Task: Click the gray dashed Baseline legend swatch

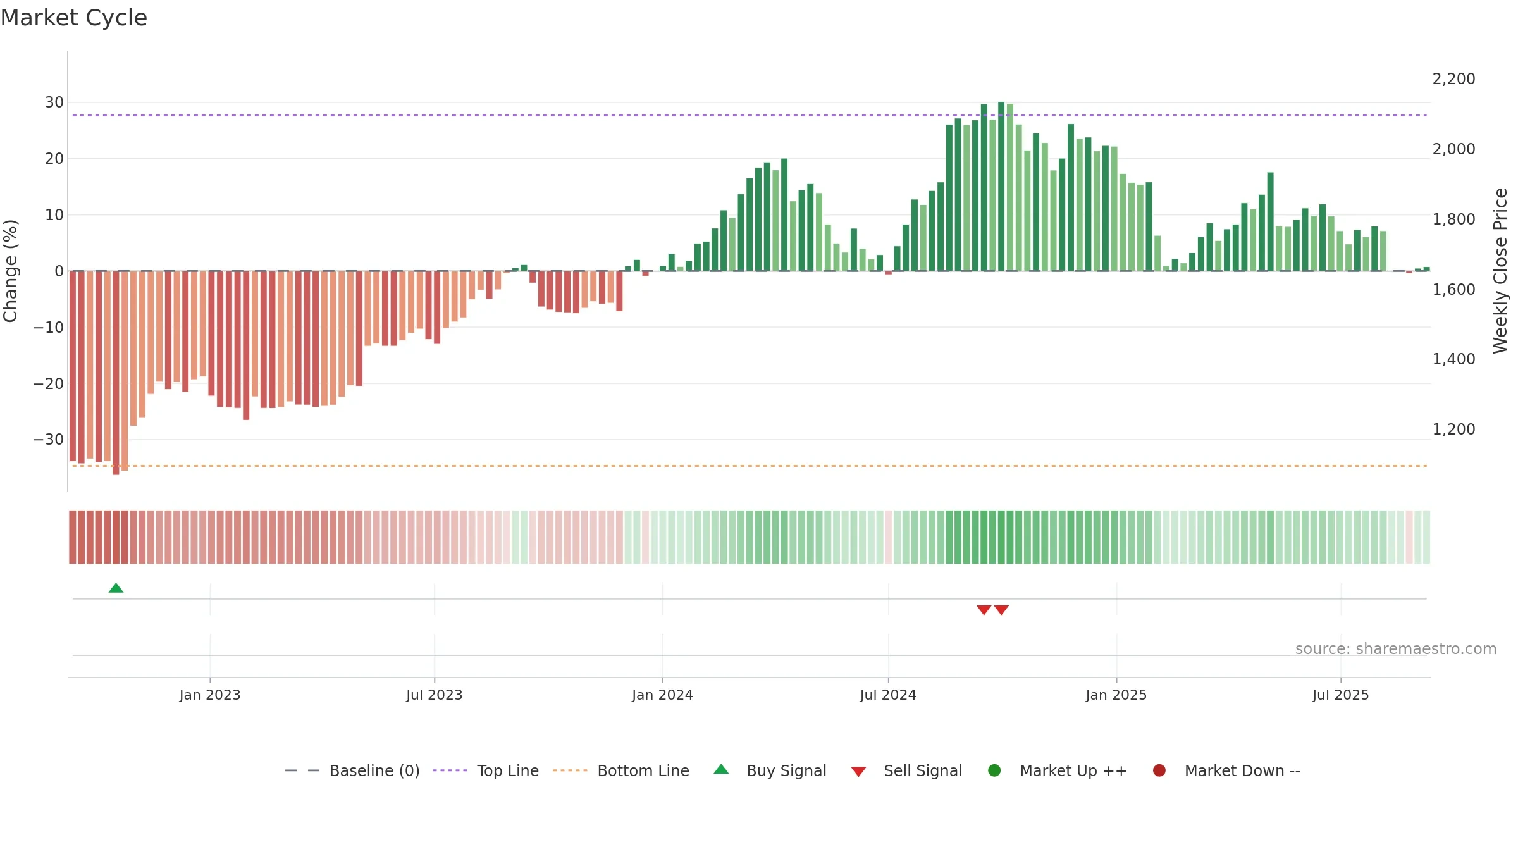Action: (302, 770)
